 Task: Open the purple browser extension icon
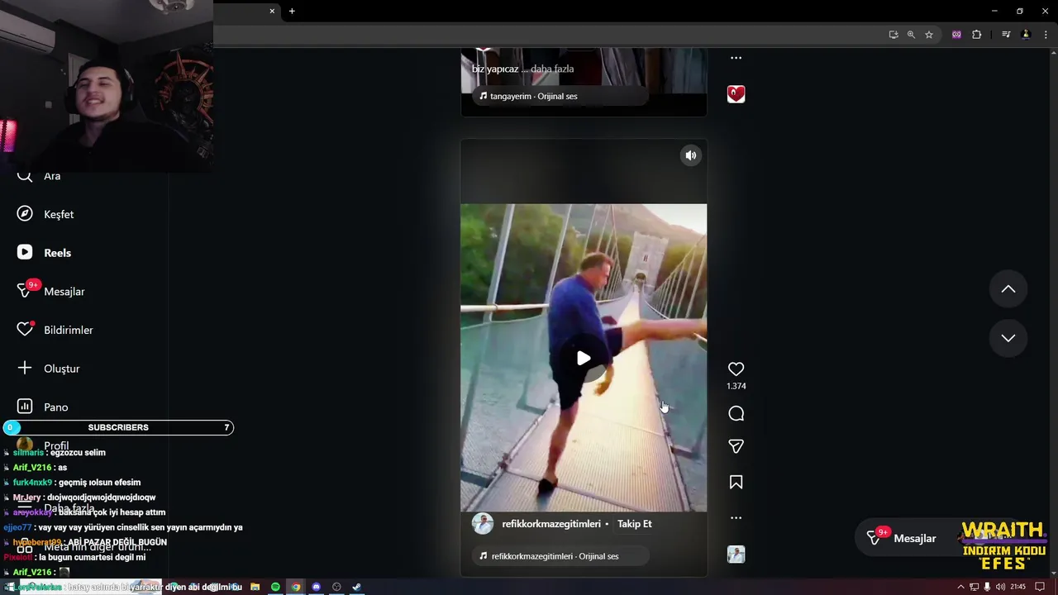click(956, 35)
